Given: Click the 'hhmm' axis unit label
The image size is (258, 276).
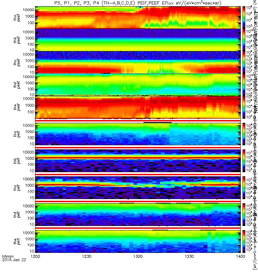Looking at the screenshot, I should (8, 256).
